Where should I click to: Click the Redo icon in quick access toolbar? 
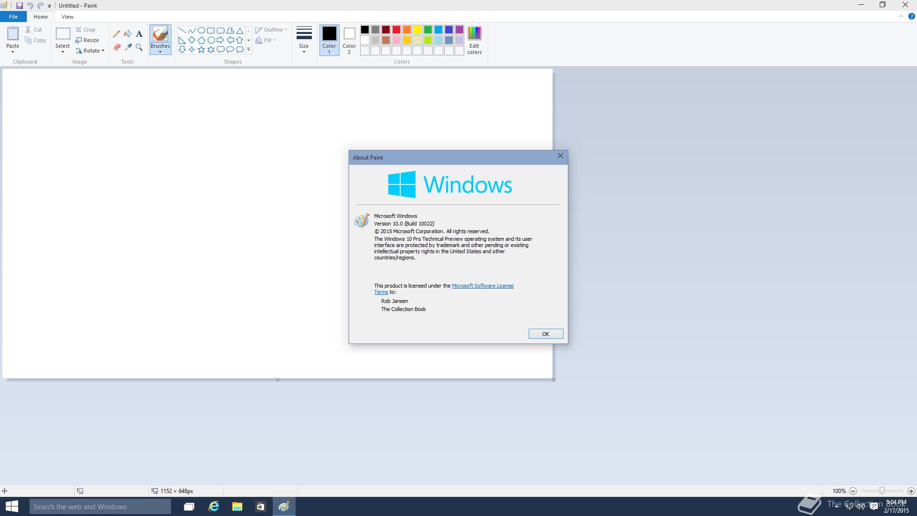coord(40,6)
